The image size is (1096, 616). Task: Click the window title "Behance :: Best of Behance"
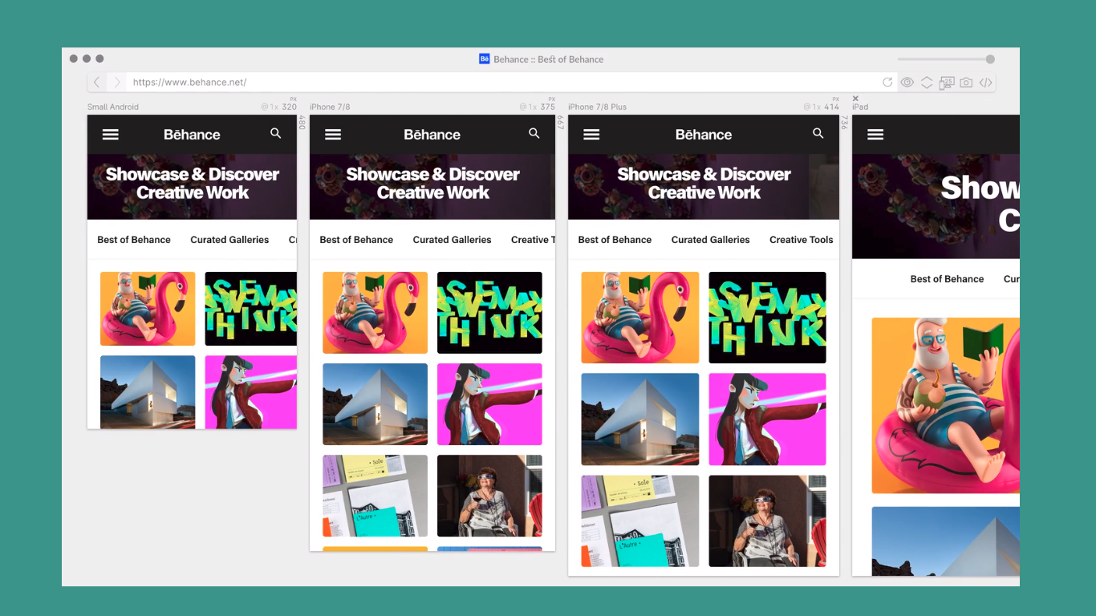coord(548,59)
